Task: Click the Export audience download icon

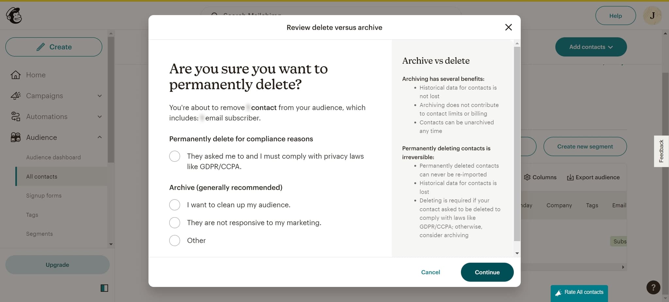Action: [570, 177]
